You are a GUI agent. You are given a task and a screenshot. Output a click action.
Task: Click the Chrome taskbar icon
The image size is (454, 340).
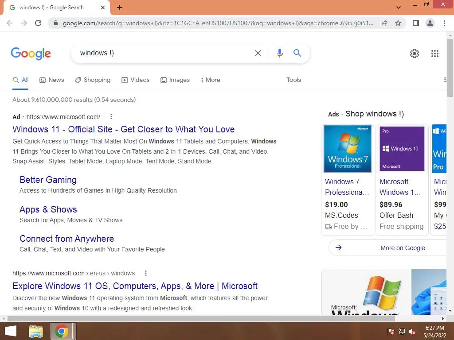tap(61, 331)
